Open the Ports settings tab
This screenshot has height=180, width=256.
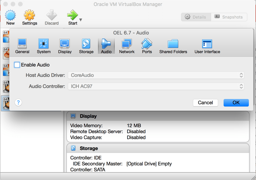pyautogui.click(x=147, y=46)
